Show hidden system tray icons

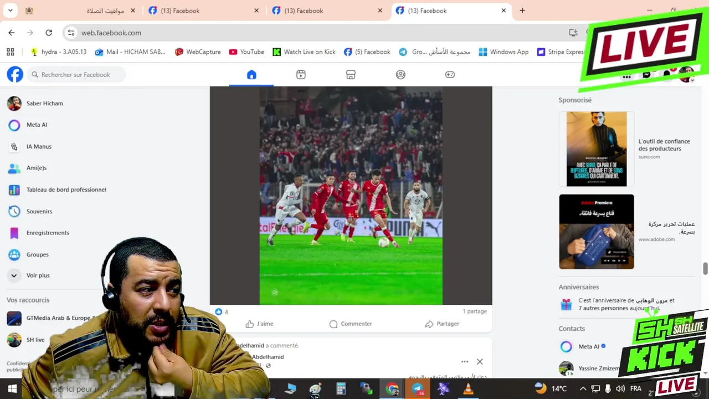tap(583, 388)
